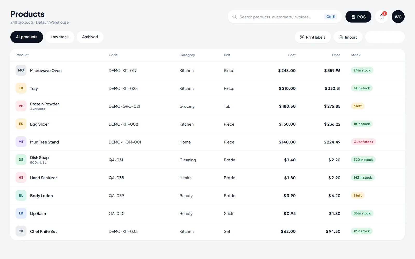Click the 9 left stock badge
The width and height of the screenshot is (415, 259).
point(358,195)
